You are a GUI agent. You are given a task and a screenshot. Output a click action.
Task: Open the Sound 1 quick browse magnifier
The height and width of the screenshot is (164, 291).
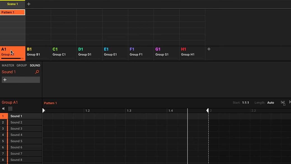(x=37, y=72)
